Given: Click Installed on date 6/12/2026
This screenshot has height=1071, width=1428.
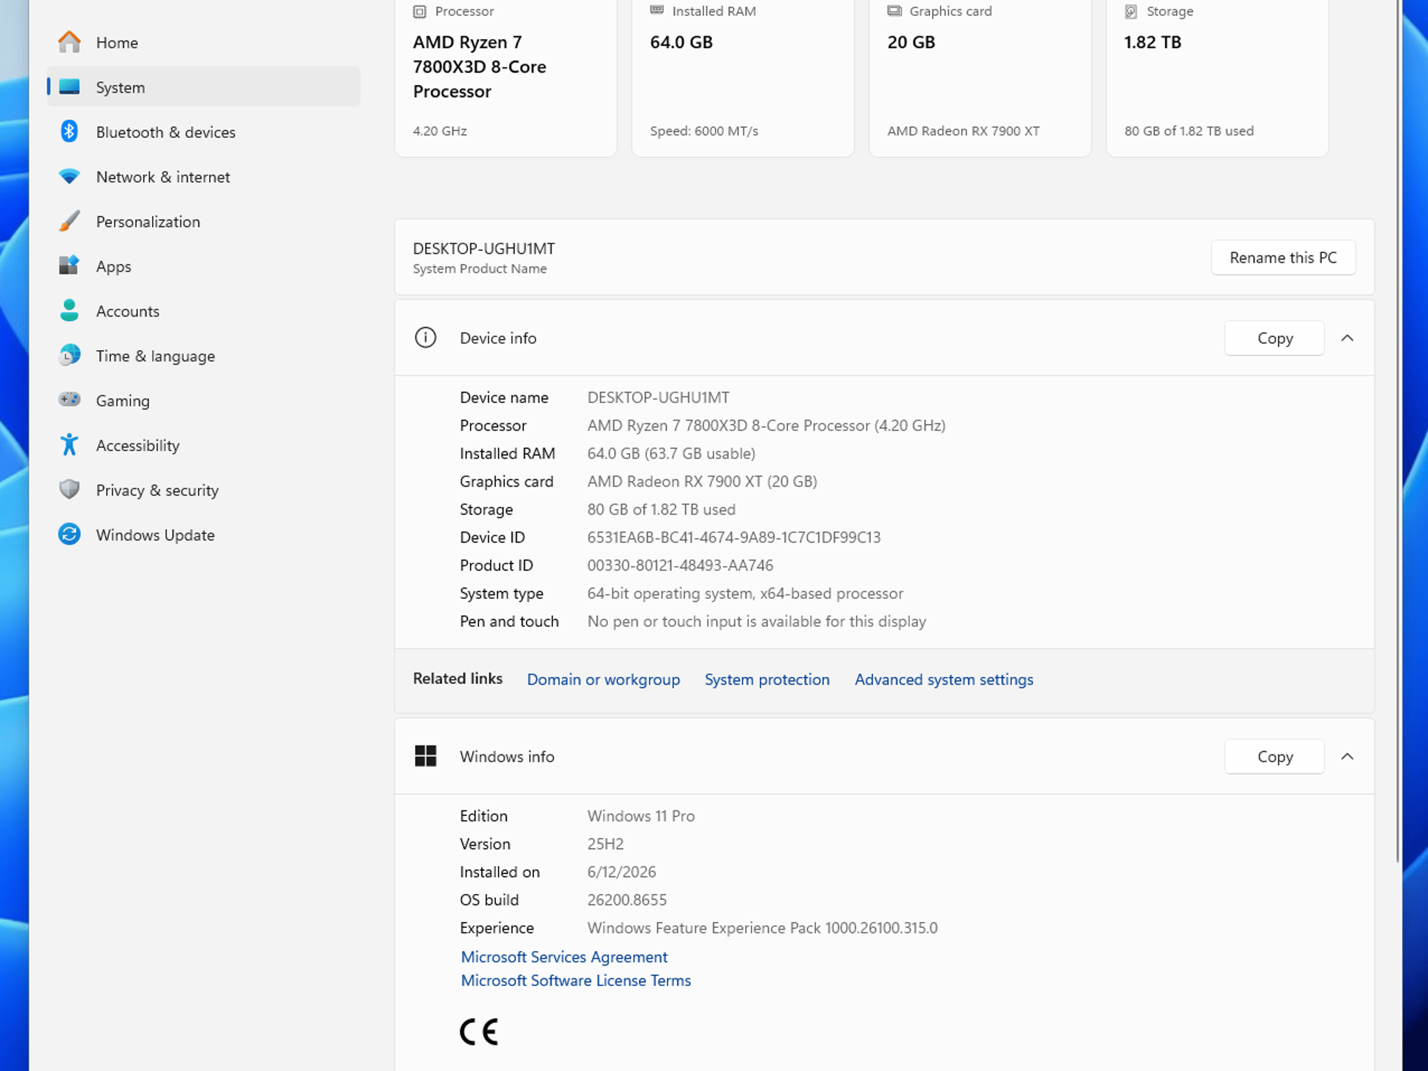Looking at the screenshot, I should coord(621,872).
